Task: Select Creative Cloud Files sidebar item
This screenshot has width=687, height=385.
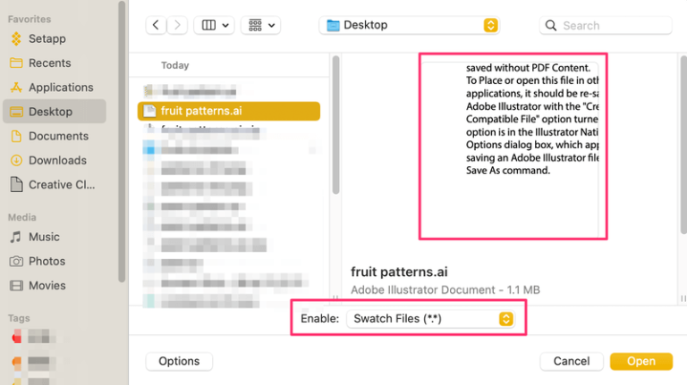Action: click(62, 185)
